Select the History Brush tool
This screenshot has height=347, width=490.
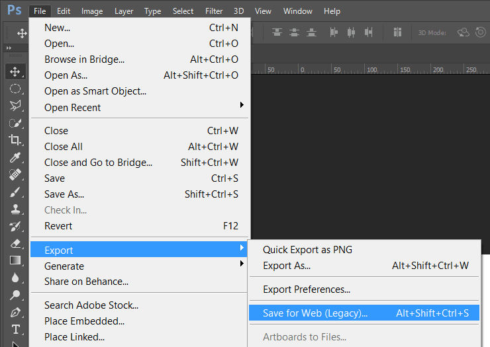[x=15, y=226]
